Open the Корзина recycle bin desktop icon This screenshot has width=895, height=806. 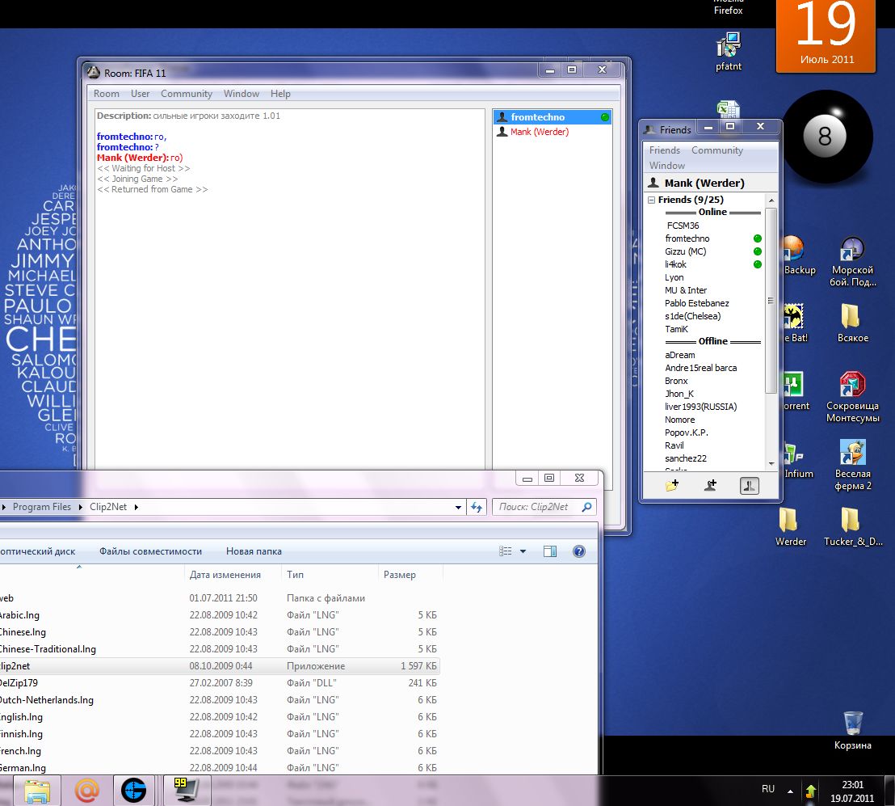(x=853, y=729)
